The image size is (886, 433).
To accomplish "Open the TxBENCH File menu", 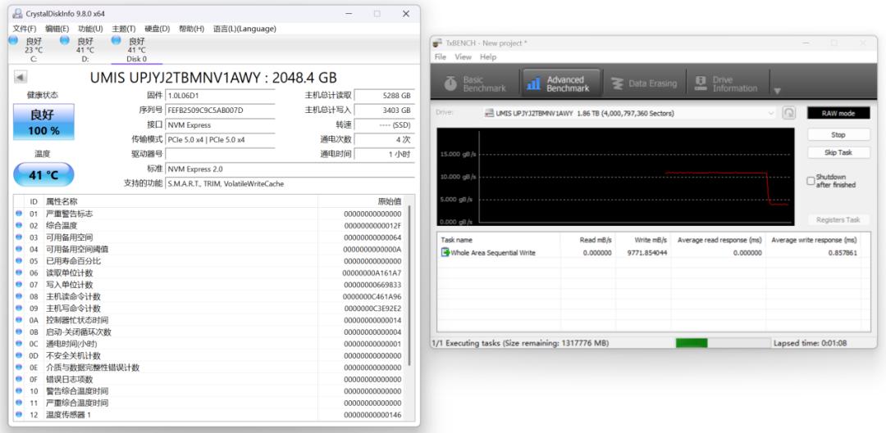I will [x=441, y=57].
